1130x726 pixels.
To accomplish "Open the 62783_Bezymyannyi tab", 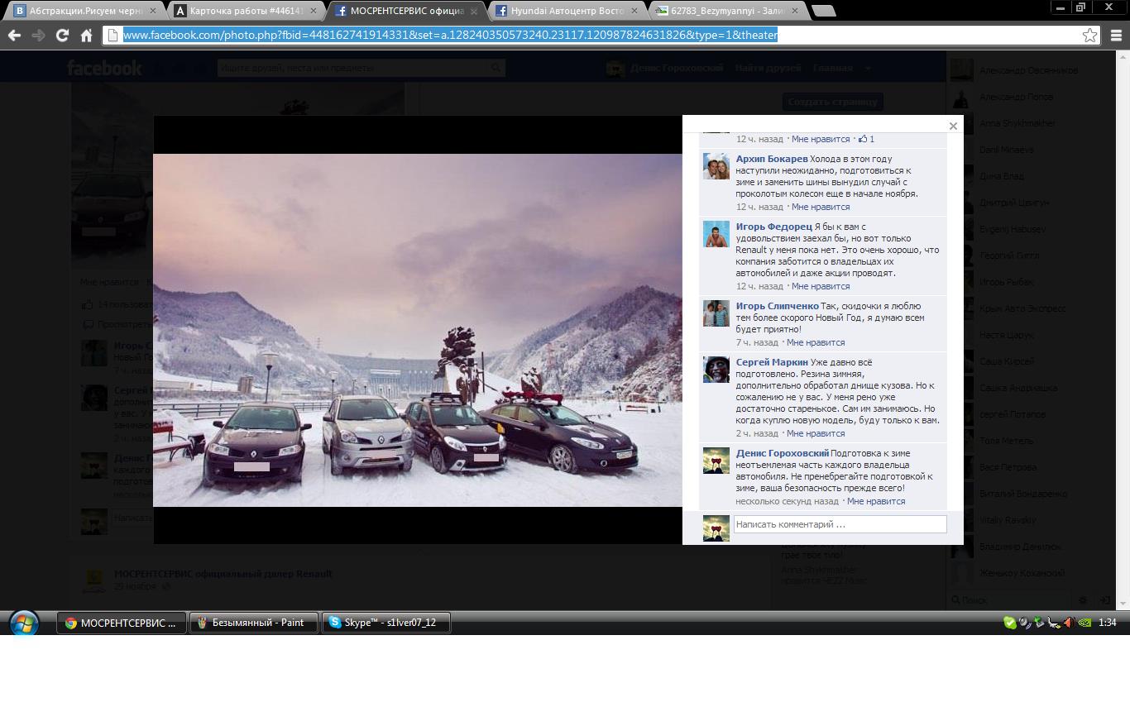I will pos(728,11).
